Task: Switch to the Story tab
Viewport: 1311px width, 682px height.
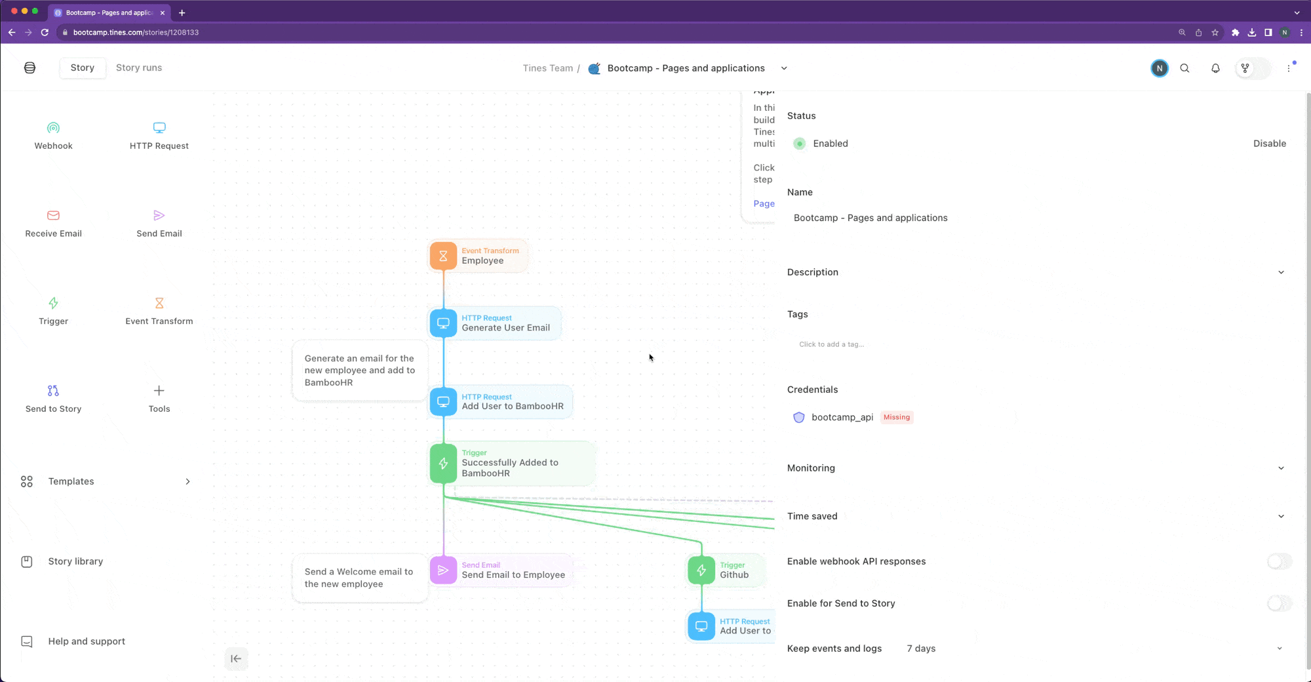Action: pyautogui.click(x=83, y=68)
